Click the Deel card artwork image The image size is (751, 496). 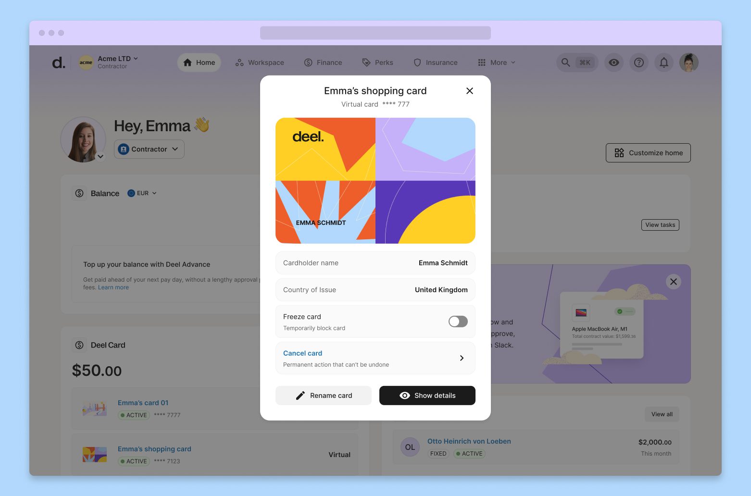point(375,181)
